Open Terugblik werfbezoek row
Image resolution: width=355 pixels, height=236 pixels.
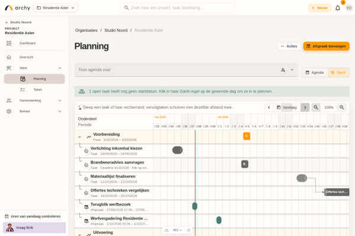tap(114, 207)
